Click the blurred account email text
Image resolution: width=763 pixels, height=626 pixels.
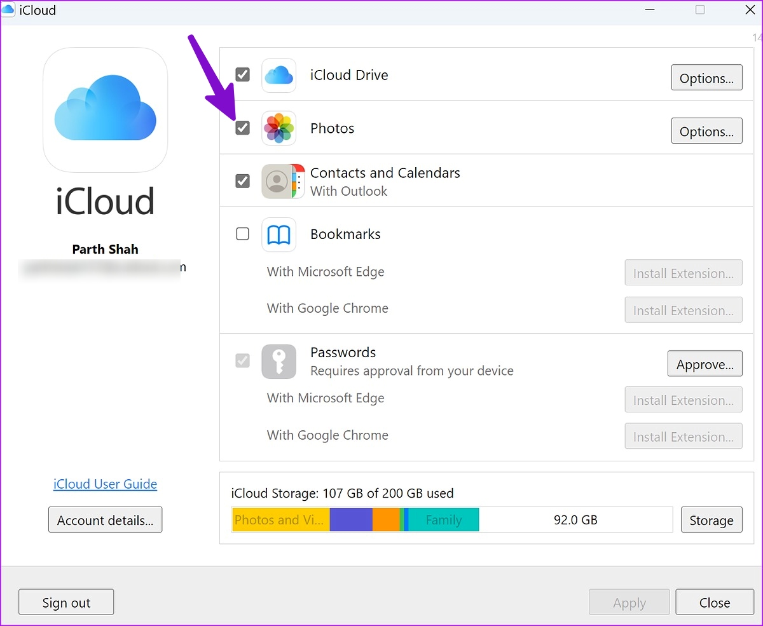pos(104,268)
